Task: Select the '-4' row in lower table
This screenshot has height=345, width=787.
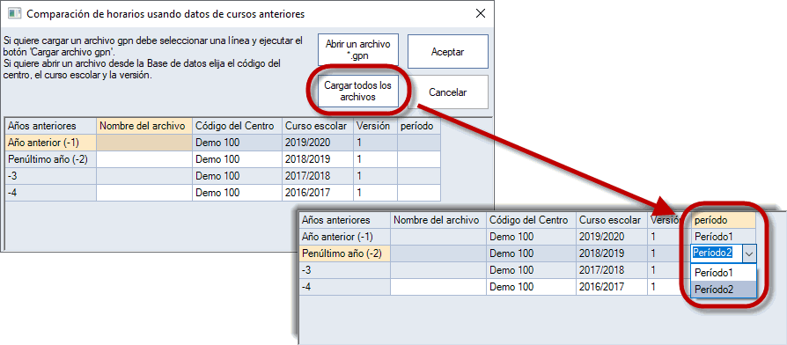Action: pyautogui.click(x=345, y=287)
